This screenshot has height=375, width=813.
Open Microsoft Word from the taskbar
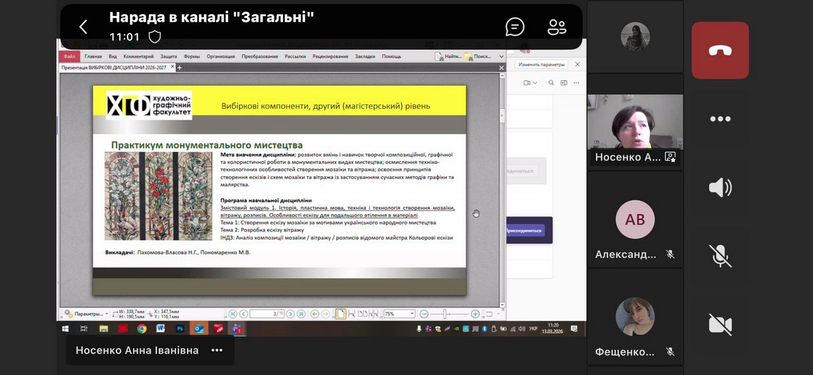pos(161,329)
